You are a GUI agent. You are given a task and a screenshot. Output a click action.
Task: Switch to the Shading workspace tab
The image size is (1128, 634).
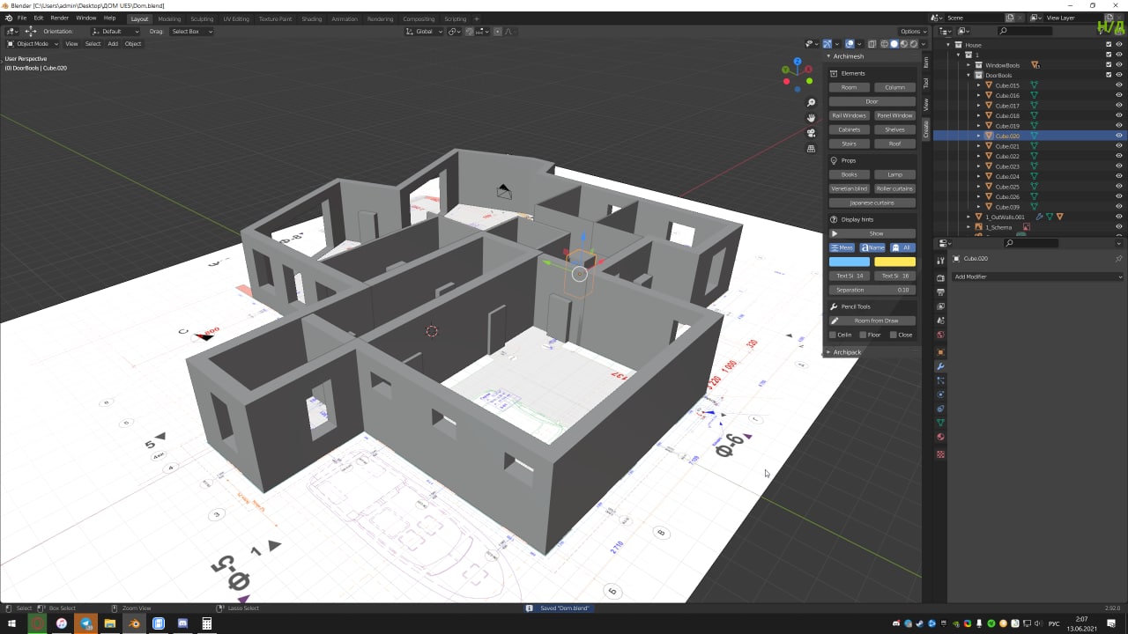pos(311,18)
